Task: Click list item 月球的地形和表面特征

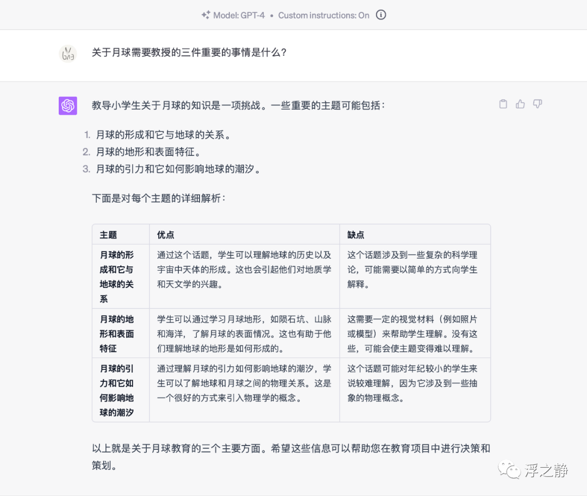Action: 148,152
